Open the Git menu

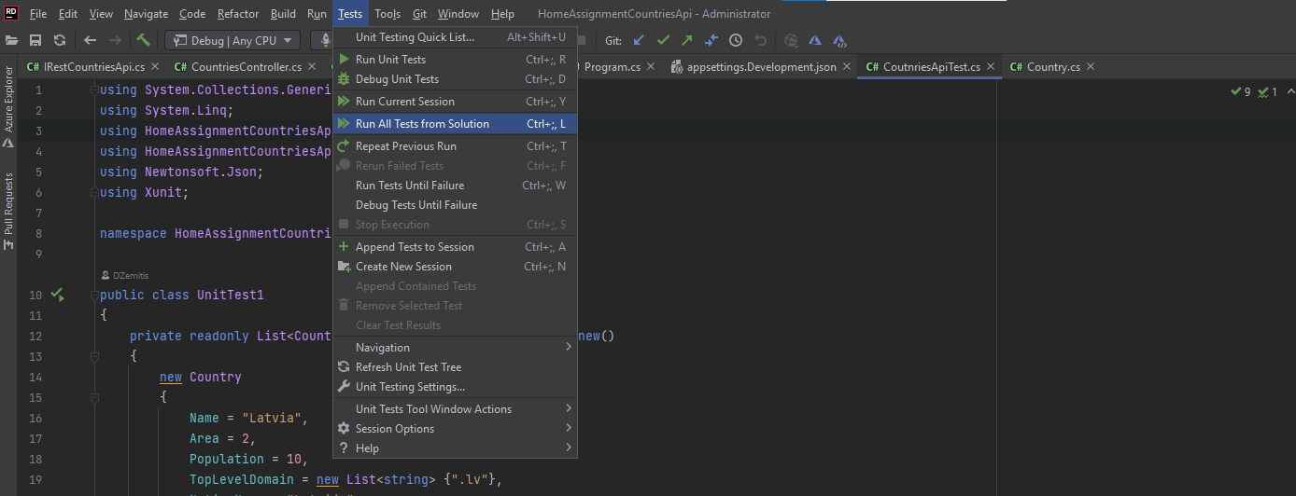coord(420,14)
